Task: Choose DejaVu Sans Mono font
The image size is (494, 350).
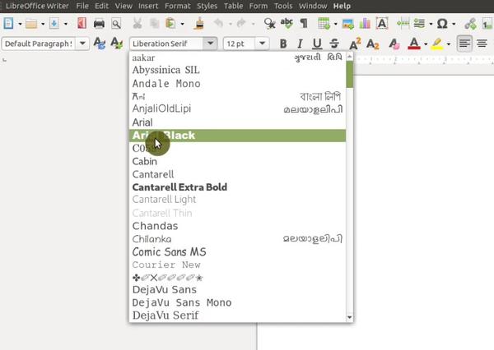Action: [238, 302]
